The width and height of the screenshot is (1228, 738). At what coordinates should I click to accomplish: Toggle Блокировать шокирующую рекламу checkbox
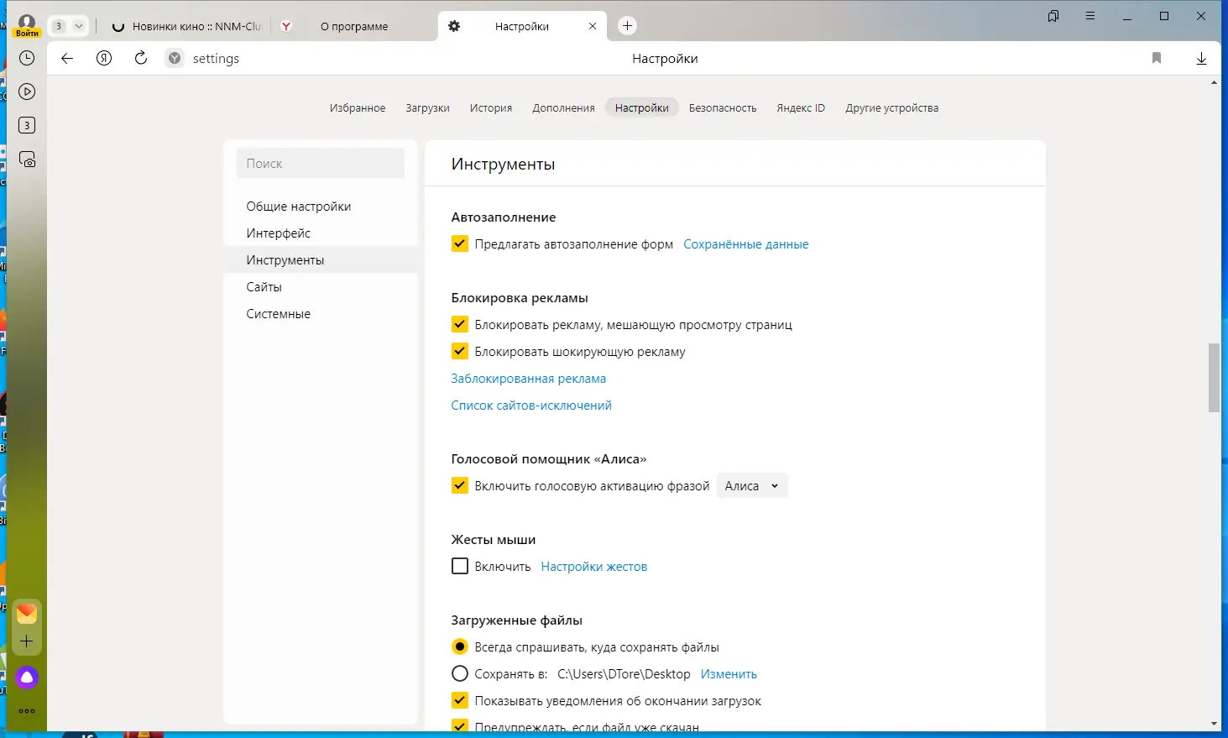tap(460, 352)
